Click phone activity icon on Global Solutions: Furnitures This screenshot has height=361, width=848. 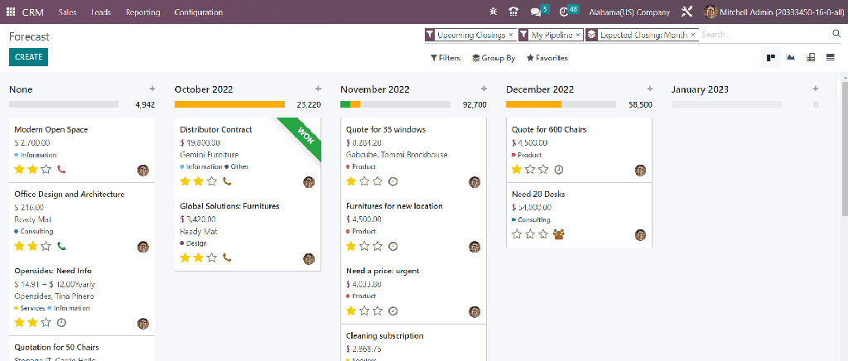click(227, 258)
